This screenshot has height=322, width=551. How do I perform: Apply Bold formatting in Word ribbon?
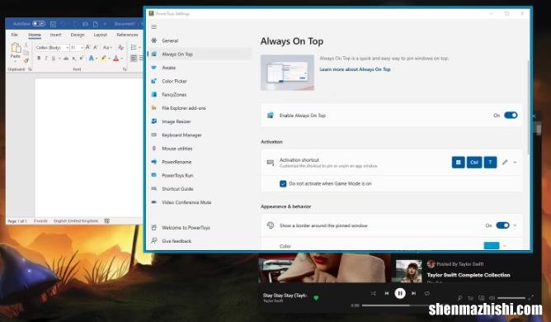(x=39, y=58)
